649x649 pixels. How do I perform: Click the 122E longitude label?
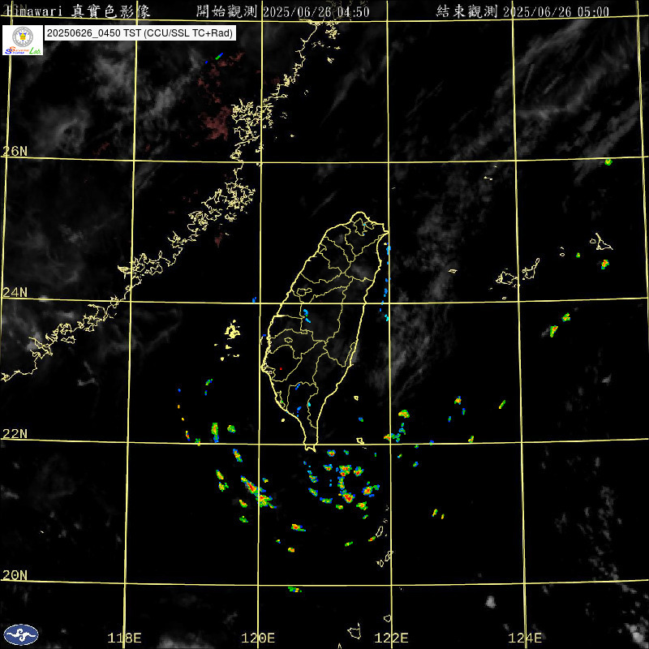click(392, 638)
